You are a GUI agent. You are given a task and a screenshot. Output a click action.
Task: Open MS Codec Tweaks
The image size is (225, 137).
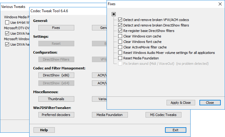coord(163,115)
